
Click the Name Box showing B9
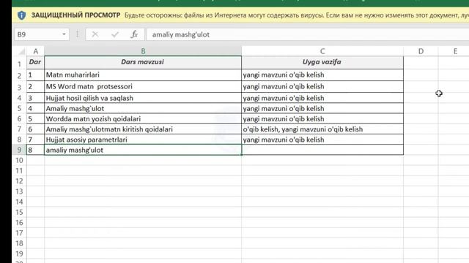[37, 34]
